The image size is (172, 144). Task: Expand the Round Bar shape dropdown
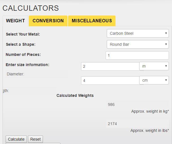[138, 44]
